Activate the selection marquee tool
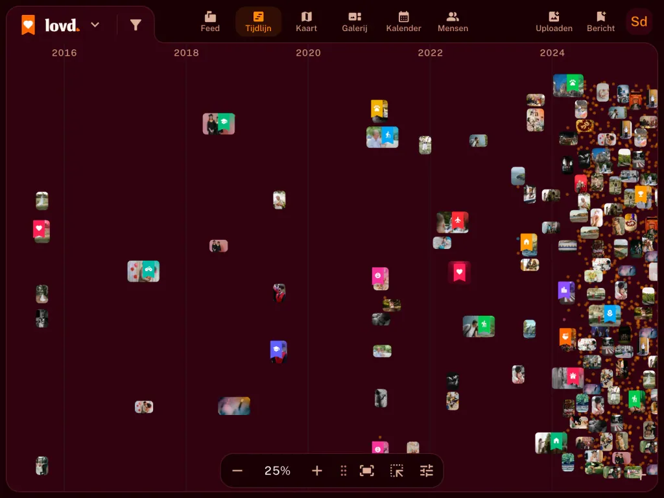 [x=397, y=471]
